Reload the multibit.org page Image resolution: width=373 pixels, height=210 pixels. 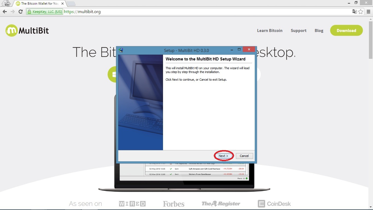click(x=20, y=12)
